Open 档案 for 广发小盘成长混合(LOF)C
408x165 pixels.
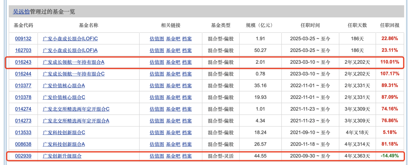[x=187, y=39]
